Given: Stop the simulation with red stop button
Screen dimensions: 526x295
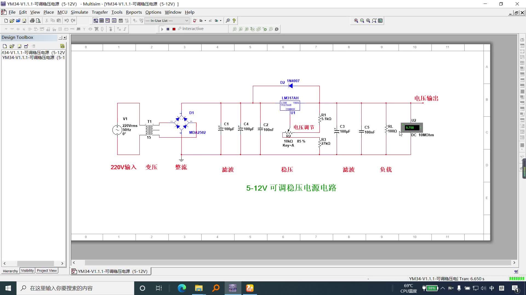Looking at the screenshot, I should (174, 29).
